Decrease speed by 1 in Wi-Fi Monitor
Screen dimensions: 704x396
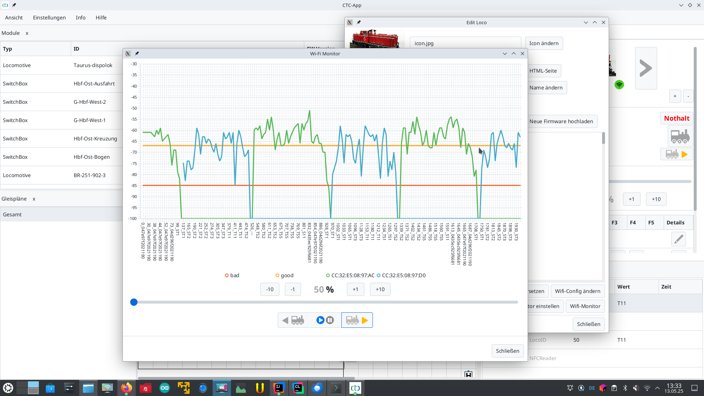pyautogui.click(x=293, y=289)
